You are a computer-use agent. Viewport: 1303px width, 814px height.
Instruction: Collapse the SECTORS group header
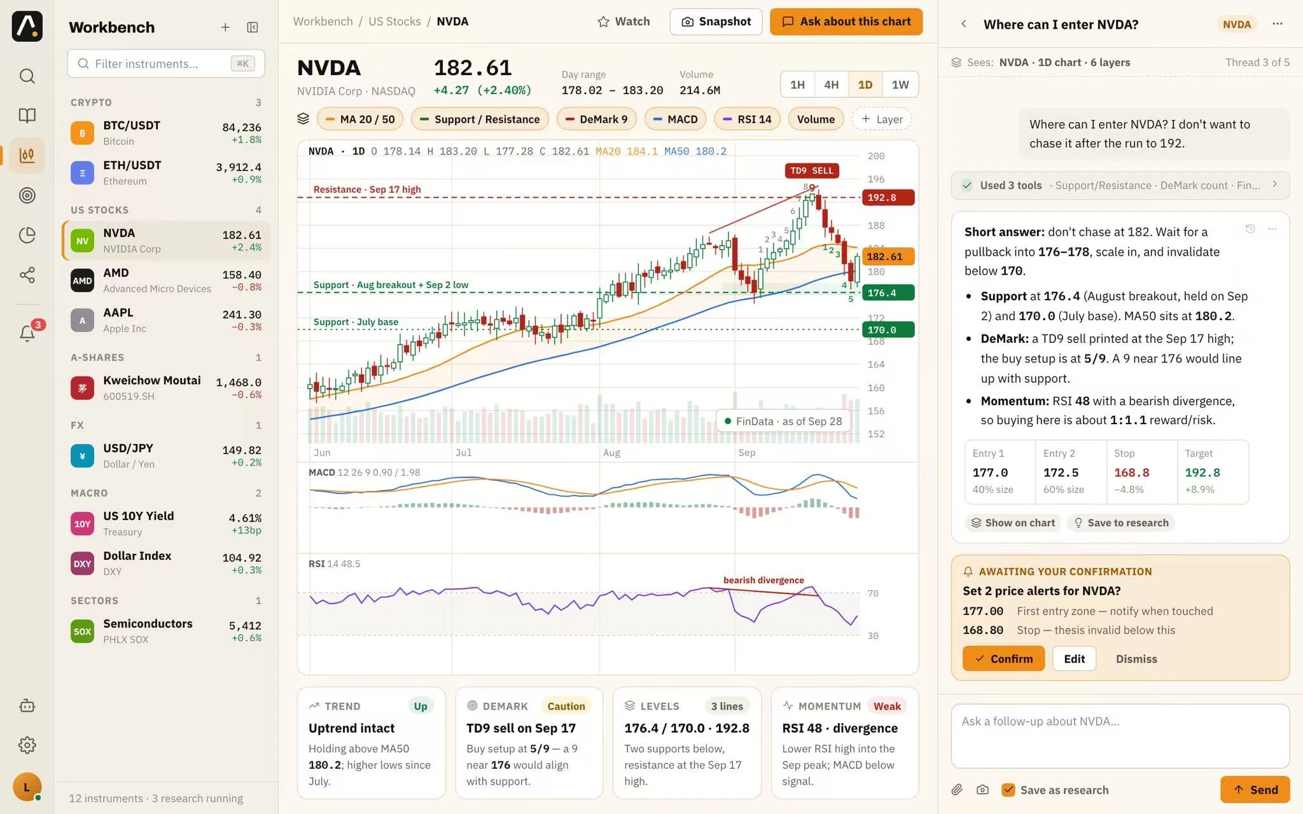click(x=166, y=600)
